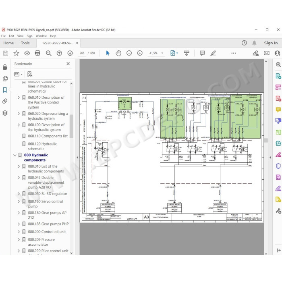The image size is (282, 282).
Task: Expand 080.200 Control oil unit
Action: point(19,232)
